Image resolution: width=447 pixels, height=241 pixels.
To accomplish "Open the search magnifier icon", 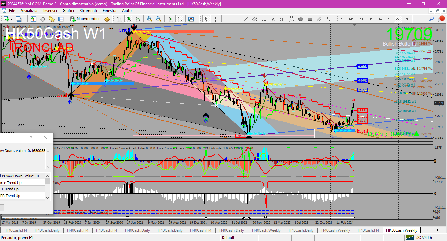I will tap(432, 19).
